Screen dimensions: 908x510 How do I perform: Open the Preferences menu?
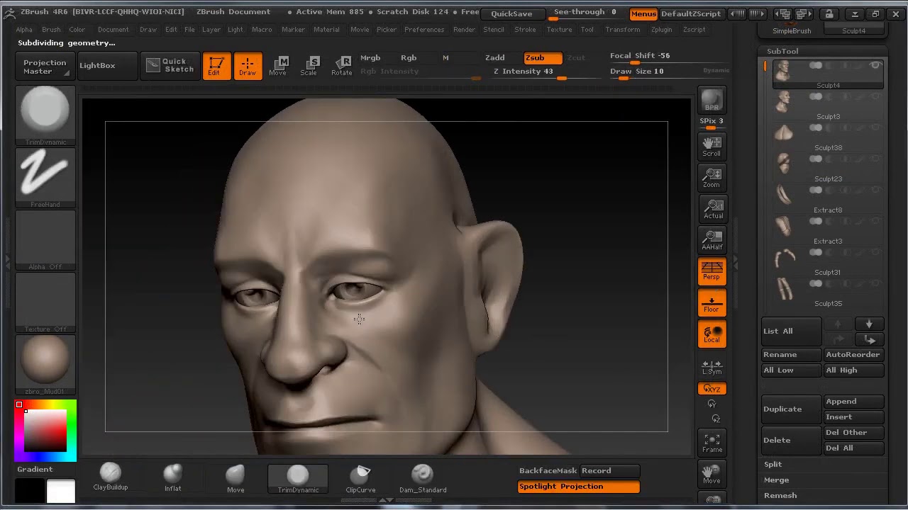click(x=424, y=30)
